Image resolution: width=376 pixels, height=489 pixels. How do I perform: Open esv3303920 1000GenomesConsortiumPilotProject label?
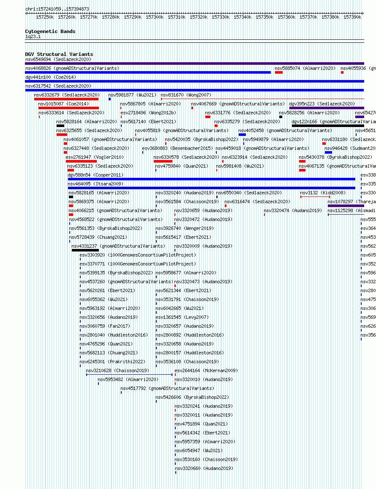point(138,255)
